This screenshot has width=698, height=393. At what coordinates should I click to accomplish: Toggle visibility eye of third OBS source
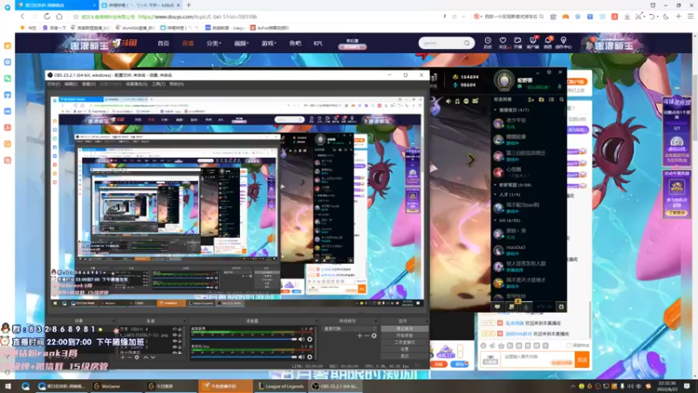(x=174, y=341)
